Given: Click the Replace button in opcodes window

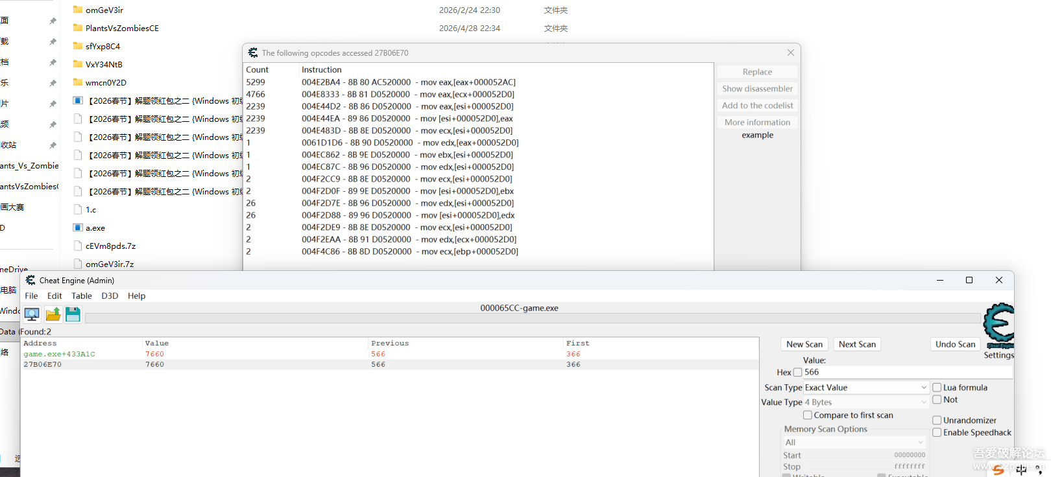Looking at the screenshot, I should coord(757,72).
